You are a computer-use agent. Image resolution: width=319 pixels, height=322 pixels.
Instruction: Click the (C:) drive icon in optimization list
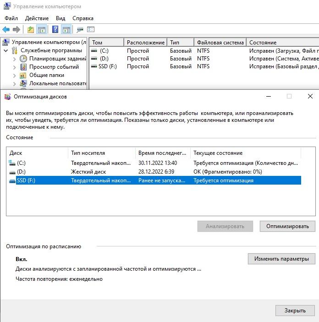pos(12,163)
